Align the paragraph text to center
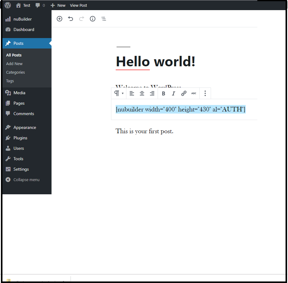This screenshot has width=288, height=283. [x=142, y=94]
